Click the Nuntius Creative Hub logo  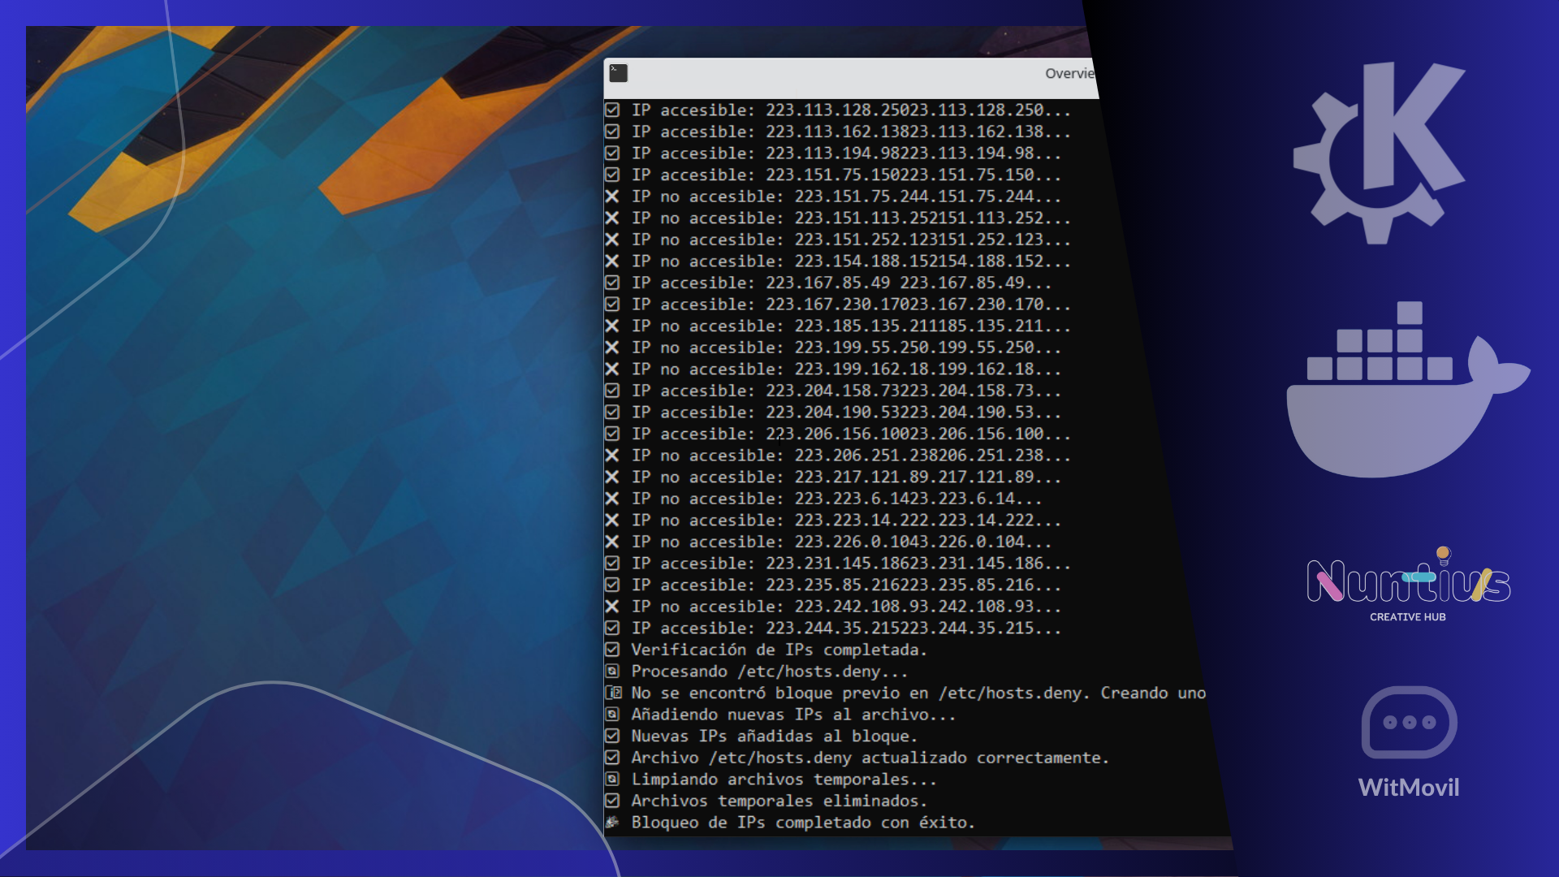pos(1409,585)
